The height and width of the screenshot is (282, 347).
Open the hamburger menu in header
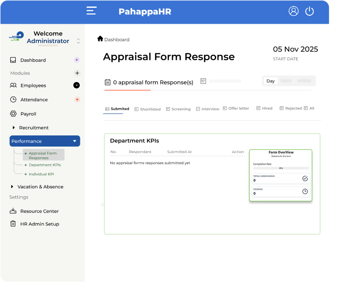[91, 11]
